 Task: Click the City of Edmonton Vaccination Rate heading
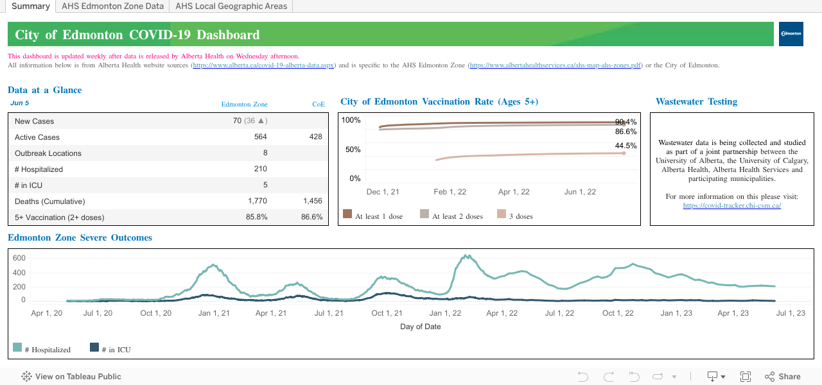point(439,101)
